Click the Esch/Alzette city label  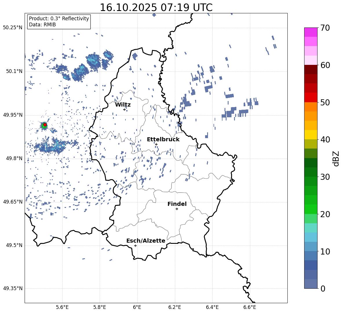[x=146, y=241]
